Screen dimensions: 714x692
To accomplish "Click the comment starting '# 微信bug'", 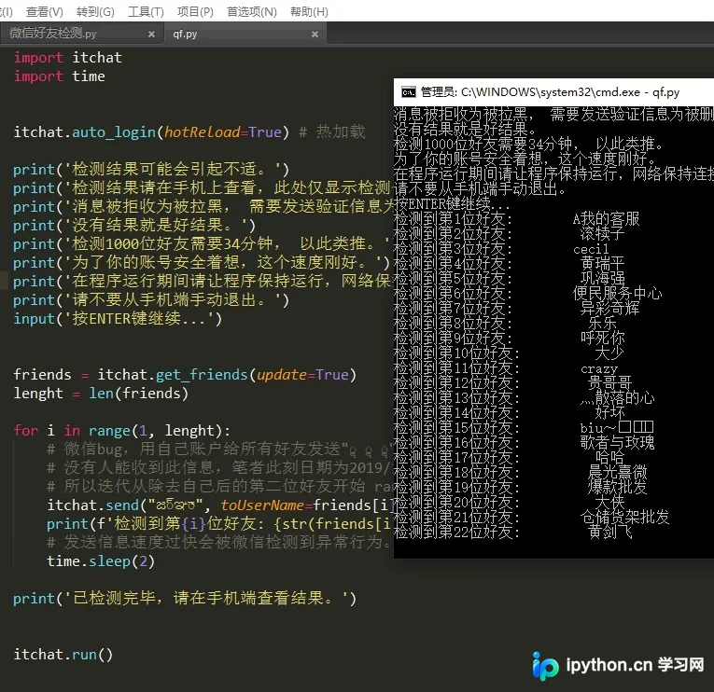I will pos(220,449).
